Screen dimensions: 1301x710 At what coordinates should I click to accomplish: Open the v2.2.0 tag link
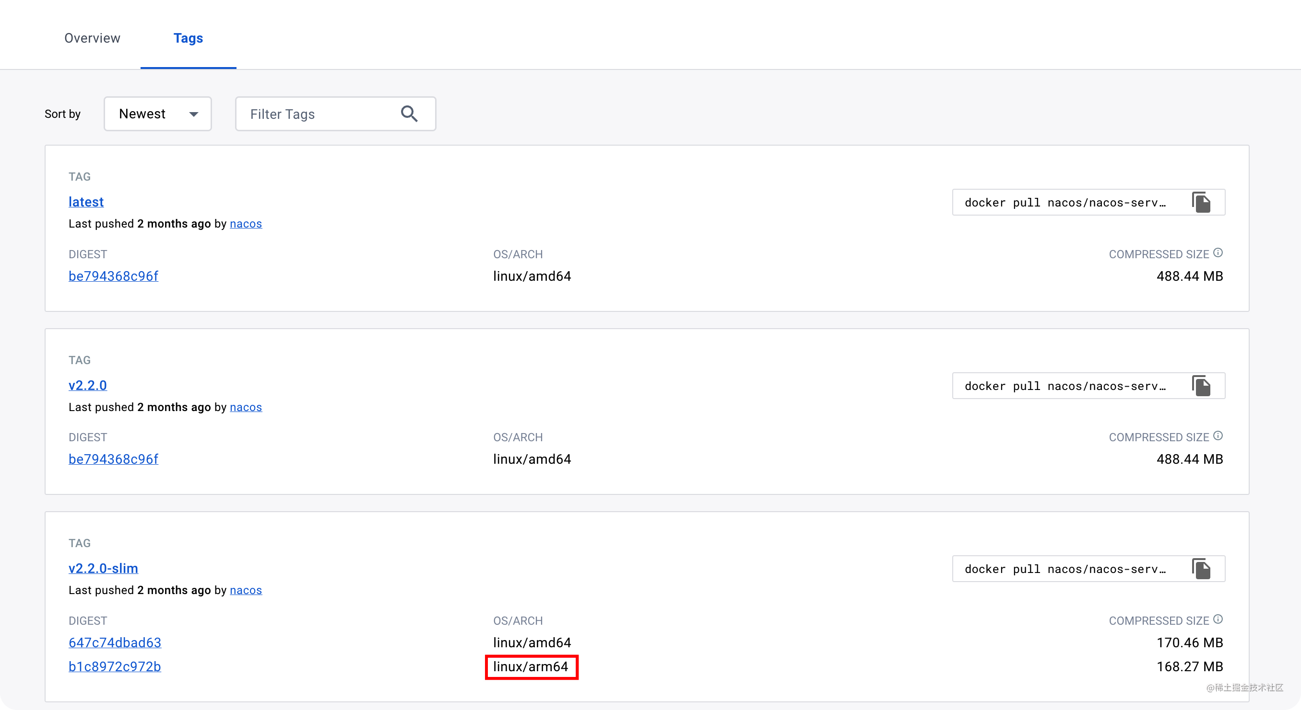(87, 385)
